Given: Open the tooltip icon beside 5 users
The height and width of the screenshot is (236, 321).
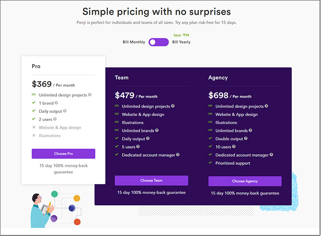Looking at the screenshot, I should [x=138, y=146].
